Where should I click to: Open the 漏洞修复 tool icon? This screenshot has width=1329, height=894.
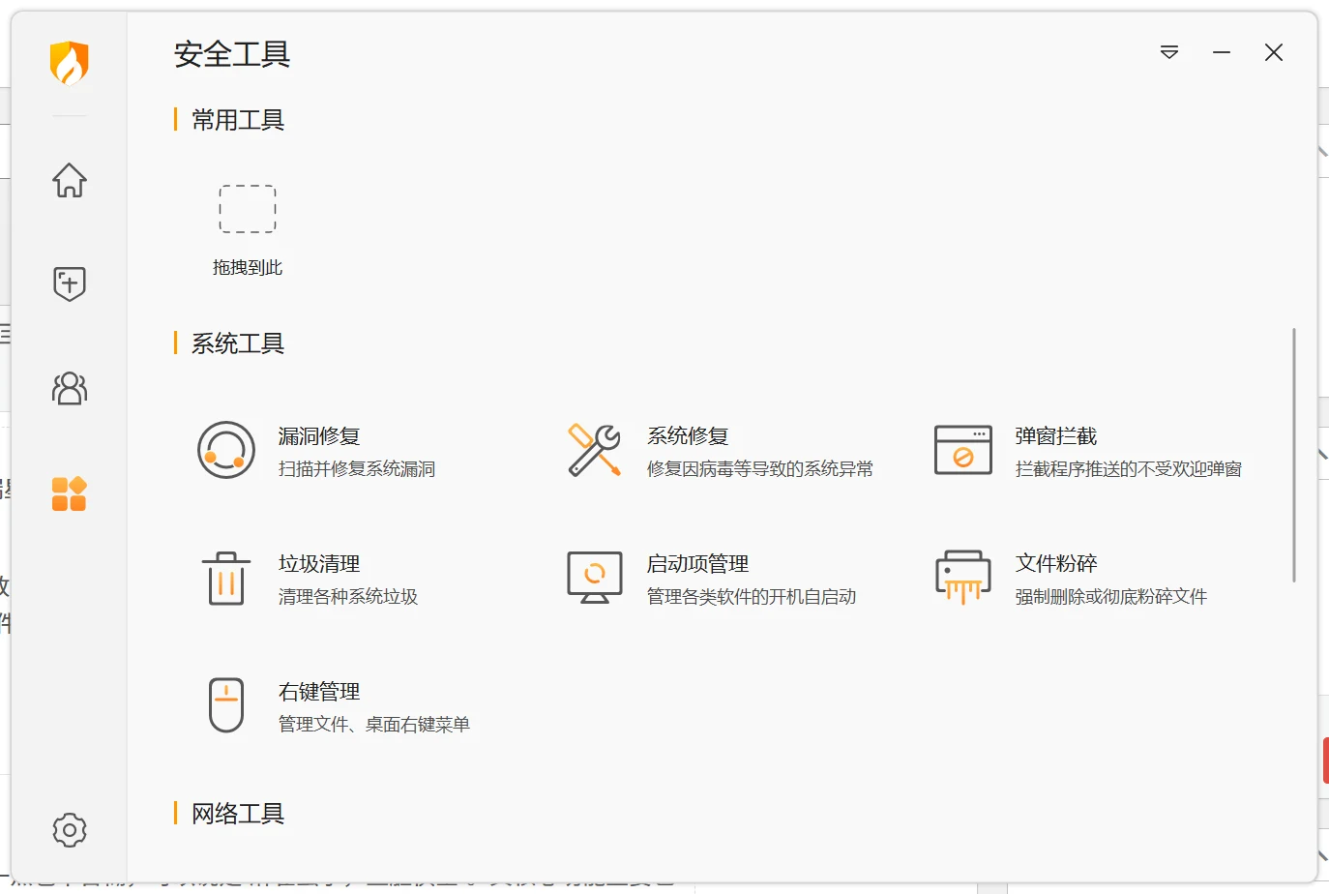tap(226, 450)
